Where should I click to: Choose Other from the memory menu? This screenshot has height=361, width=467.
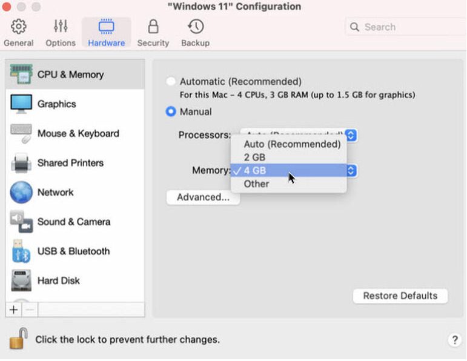point(256,184)
